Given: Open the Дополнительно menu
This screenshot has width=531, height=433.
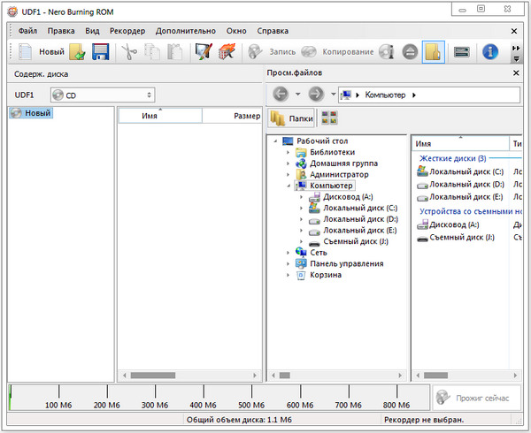Looking at the screenshot, I should (x=185, y=31).
